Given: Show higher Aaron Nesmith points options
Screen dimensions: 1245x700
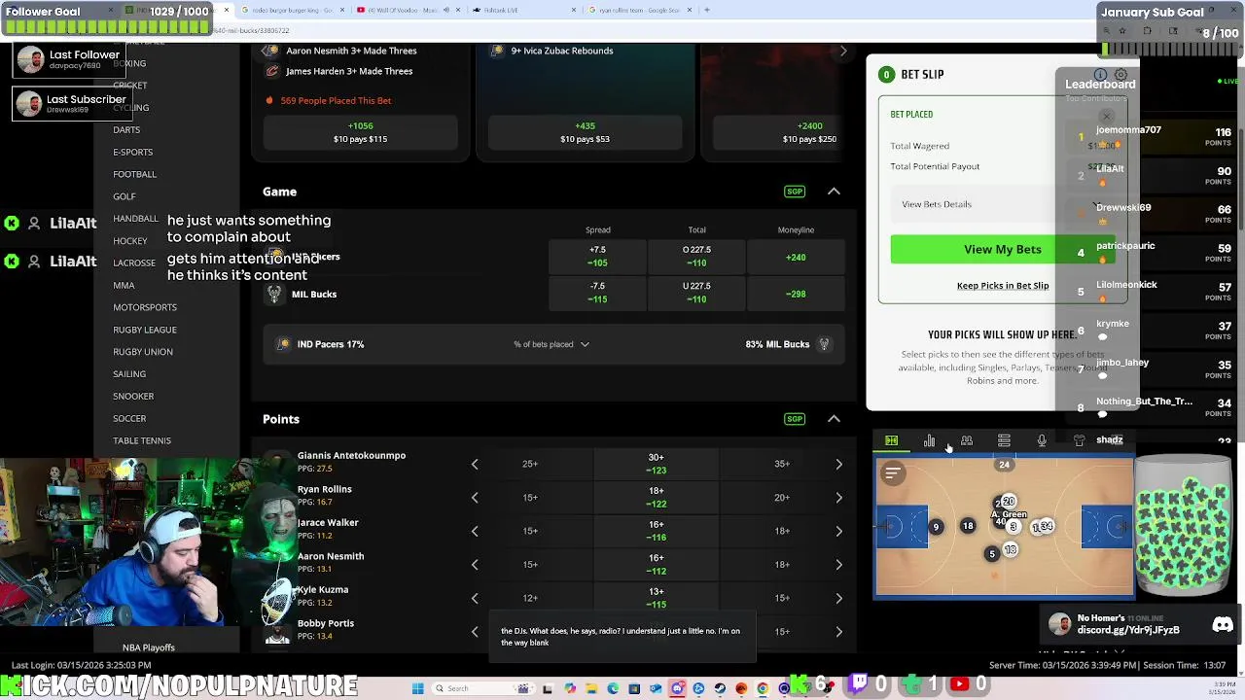Looking at the screenshot, I should [x=838, y=565].
